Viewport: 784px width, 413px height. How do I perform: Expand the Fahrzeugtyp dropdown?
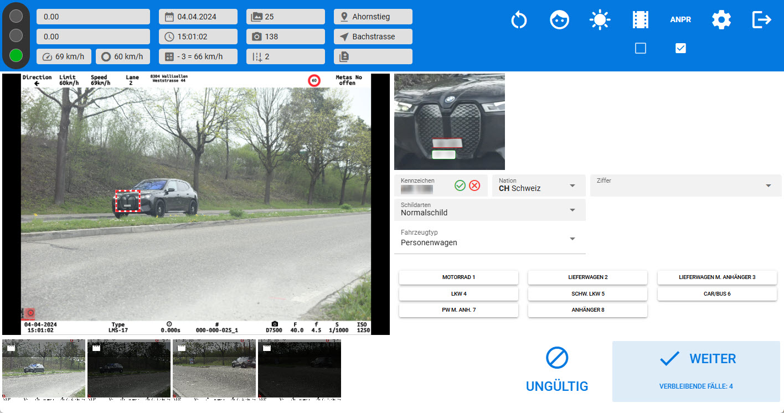coord(489,239)
